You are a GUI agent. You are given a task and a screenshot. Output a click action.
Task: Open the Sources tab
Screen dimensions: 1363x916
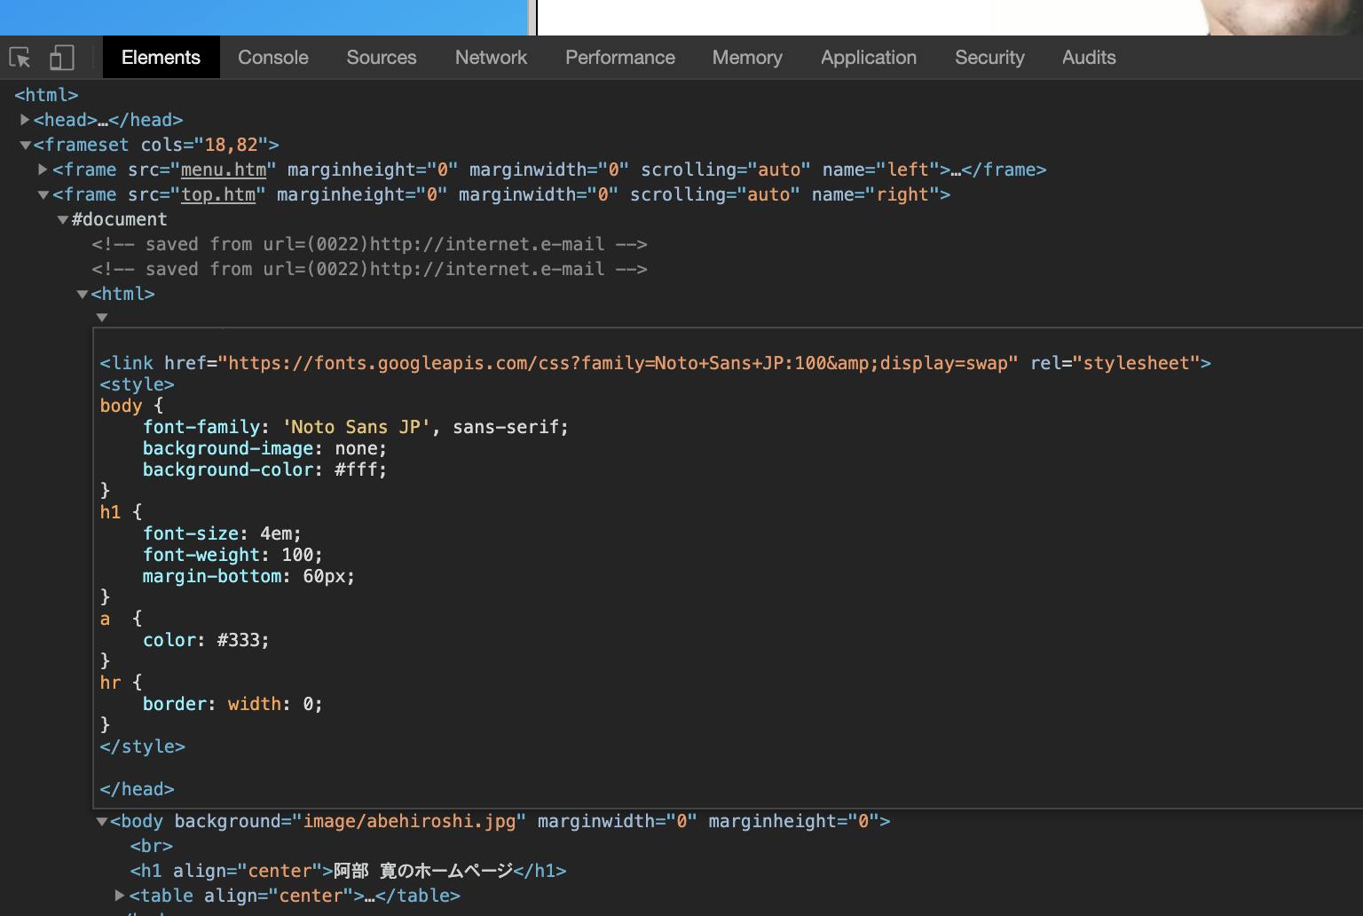tap(382, 58)
